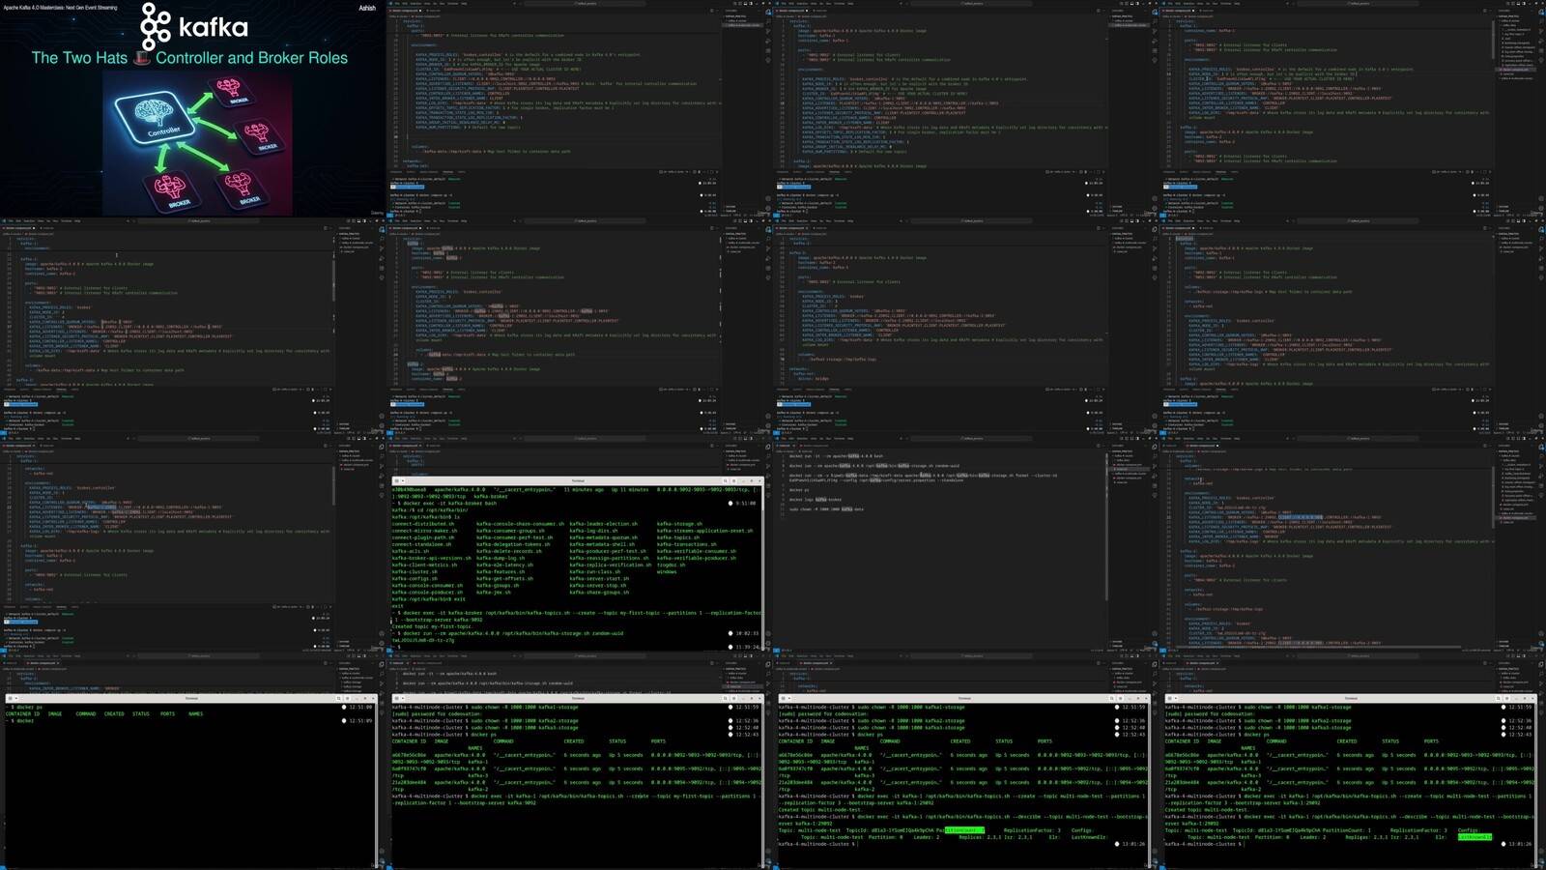Image resolution: width=1546 pixels, height=870 pixels.
Task: Click 'connect-distributed.sh' in the terminal listing
Action: tap(422, 524)
